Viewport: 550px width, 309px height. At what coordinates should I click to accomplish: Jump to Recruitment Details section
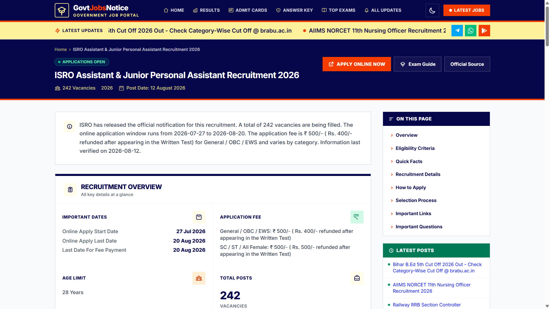click(418, 175)
